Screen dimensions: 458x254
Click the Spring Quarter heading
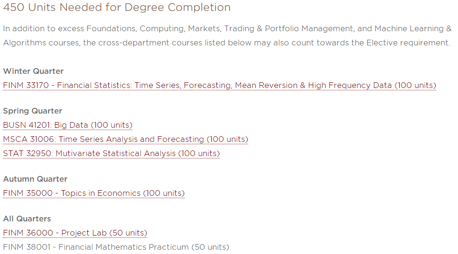tap(32, 111)
